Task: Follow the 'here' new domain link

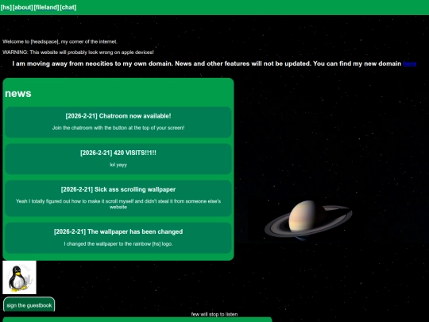Action: pyautogui.click(x=410, y=64)
